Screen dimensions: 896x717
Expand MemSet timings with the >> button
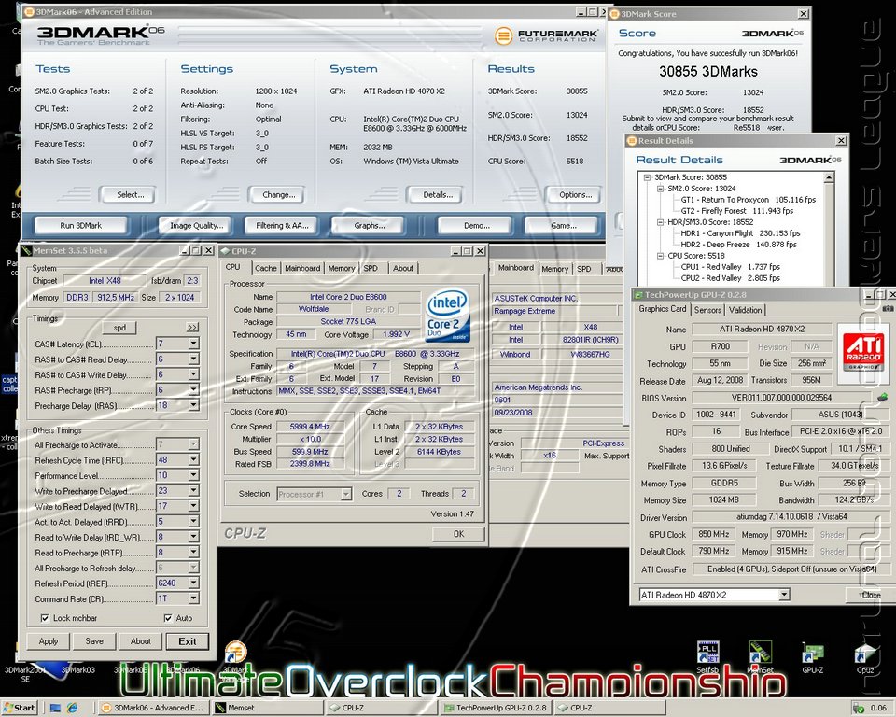[192, 327]
